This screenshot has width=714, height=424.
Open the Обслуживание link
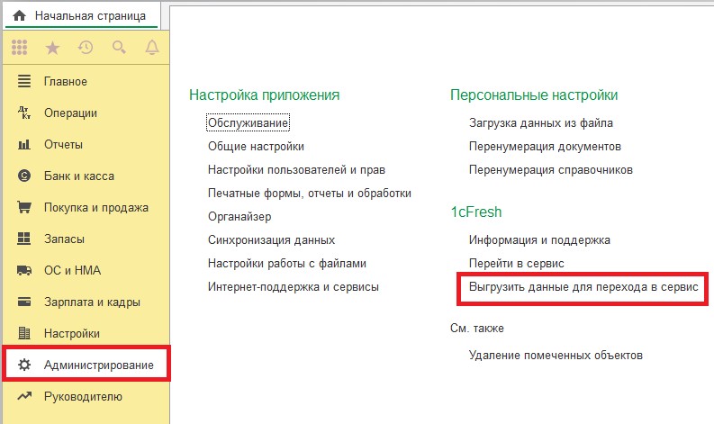pos(248,122)
